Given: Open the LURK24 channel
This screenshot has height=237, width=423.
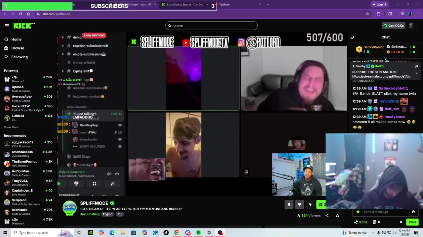Looking at the screenshot, I should 28,118.
